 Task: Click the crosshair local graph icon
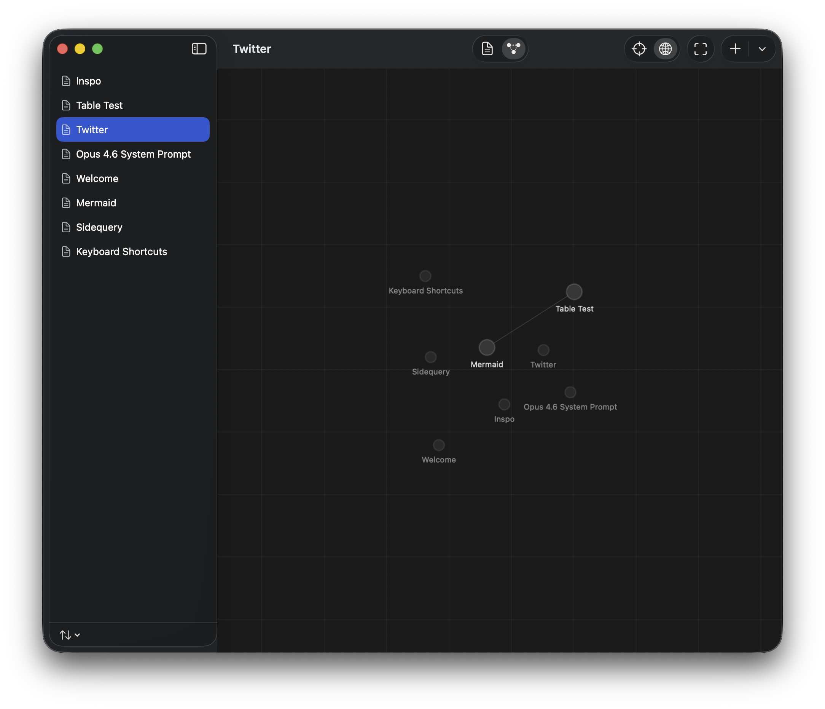pyautogui.click(x=639, y=49)
